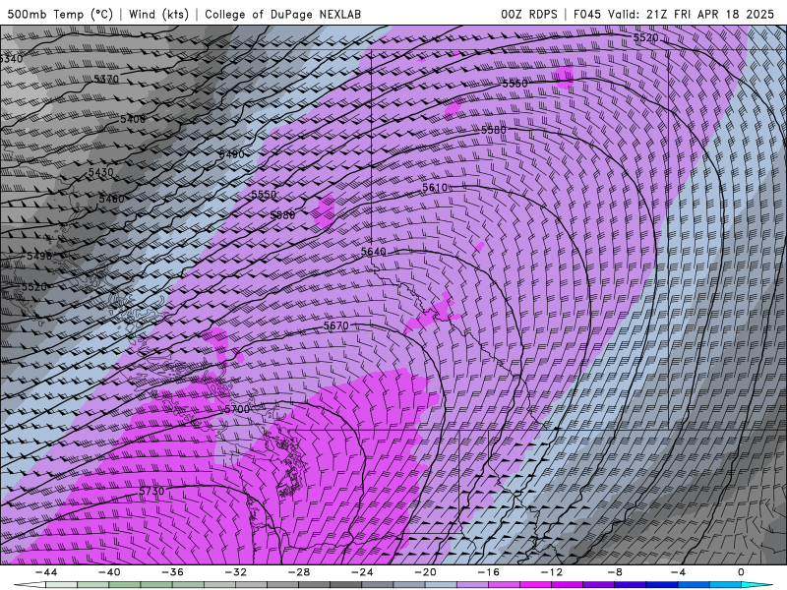
Task: Select the 5400 height contour label
Action: click(x=133, y=119)
